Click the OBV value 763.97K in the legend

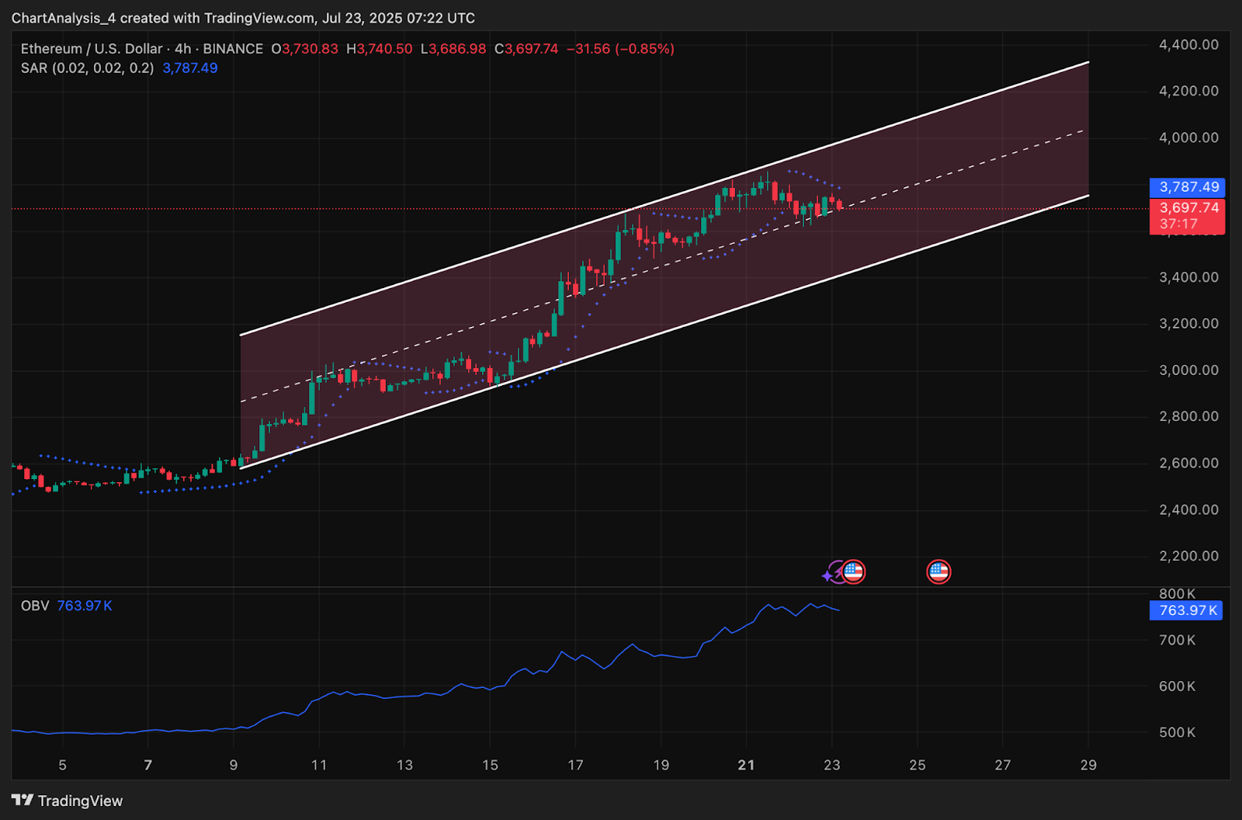pyautogui.click(x=85, y=606)
